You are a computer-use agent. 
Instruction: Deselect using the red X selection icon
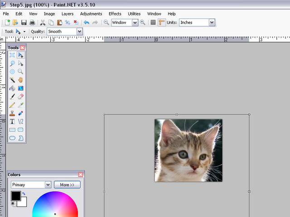click(76, 23)
